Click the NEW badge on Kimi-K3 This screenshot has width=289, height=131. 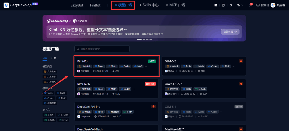(152, 61)
